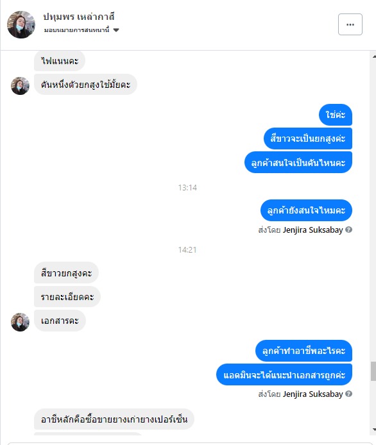Open the three-dot options menu

(350, 24)
